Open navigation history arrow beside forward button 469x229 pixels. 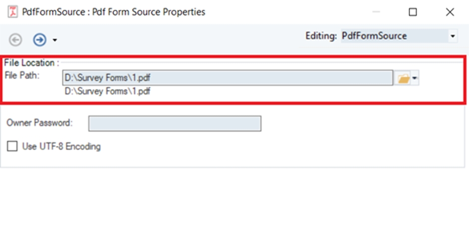54,40
